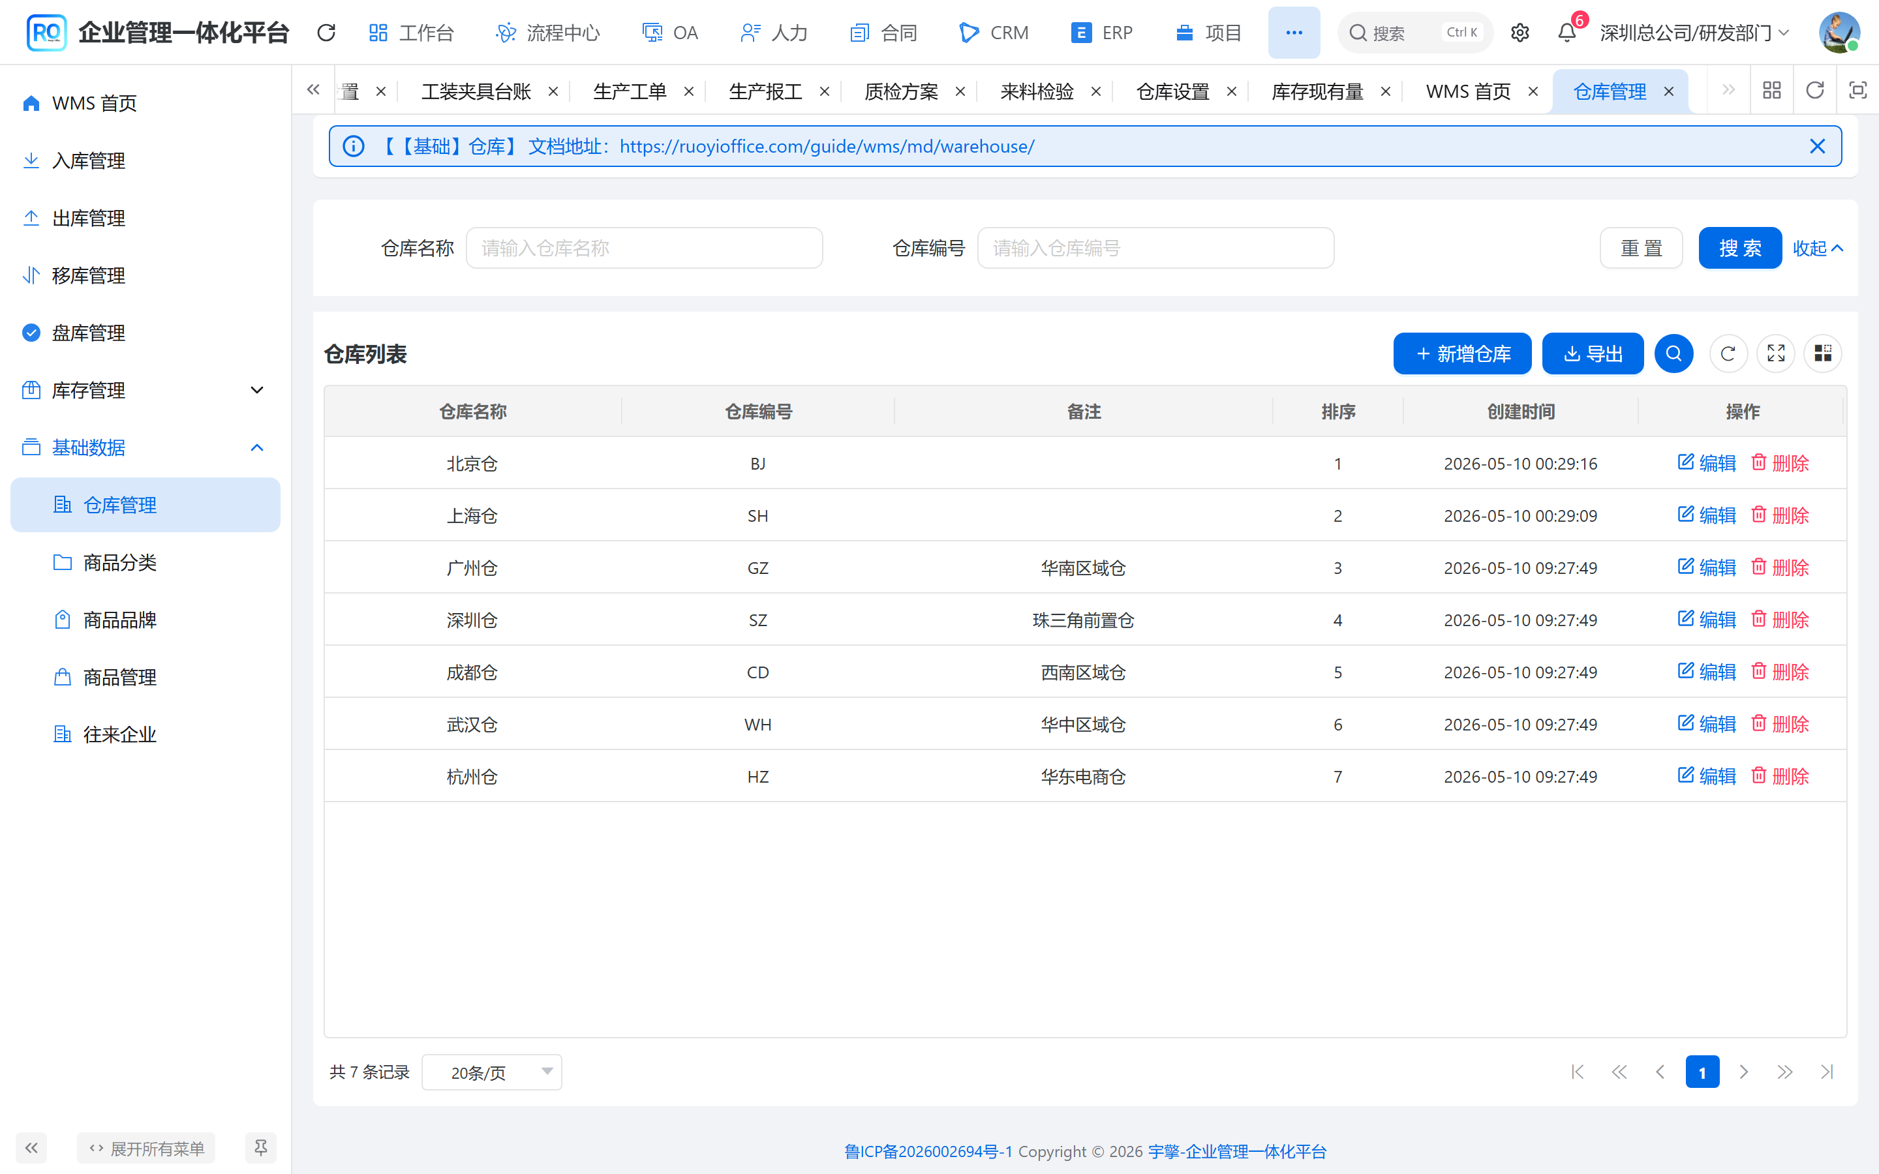1879x1174 pixels.
Task: Expand table to fullscreen
Action: click(x=1776, y=354)
